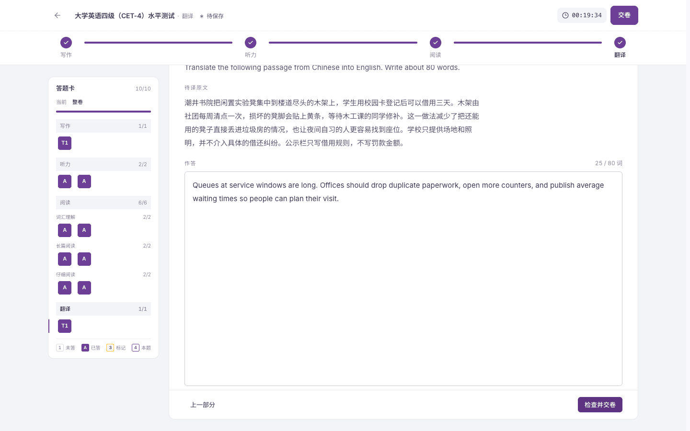Jump to the 写作 step circle
The image size is (690, 431).
click(x=66, y=43)
